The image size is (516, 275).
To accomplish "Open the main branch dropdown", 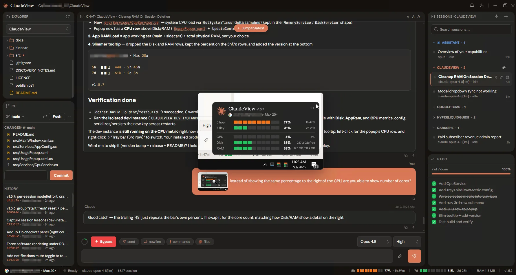I will (15, 116).
